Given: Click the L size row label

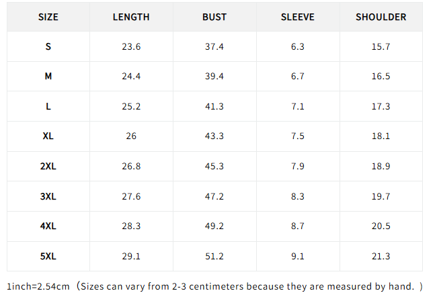Looking at the screenshot, I should pos(48,106).
